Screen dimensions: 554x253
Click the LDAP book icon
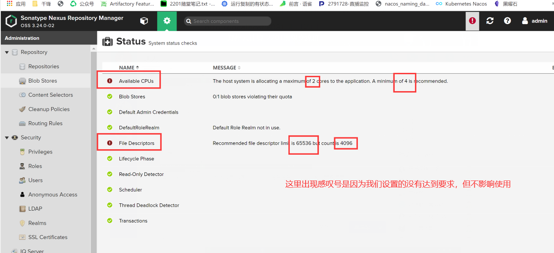22,209
